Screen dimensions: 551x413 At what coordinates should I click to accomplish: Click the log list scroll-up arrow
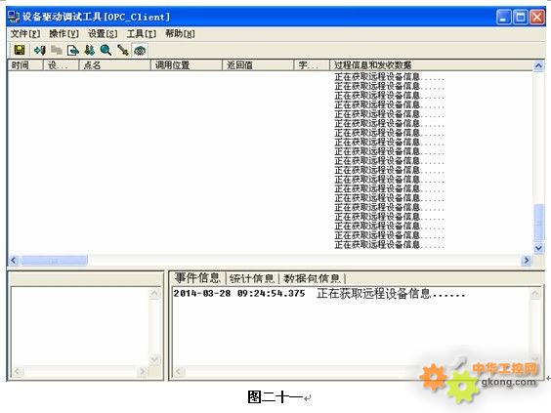(538, 65)
